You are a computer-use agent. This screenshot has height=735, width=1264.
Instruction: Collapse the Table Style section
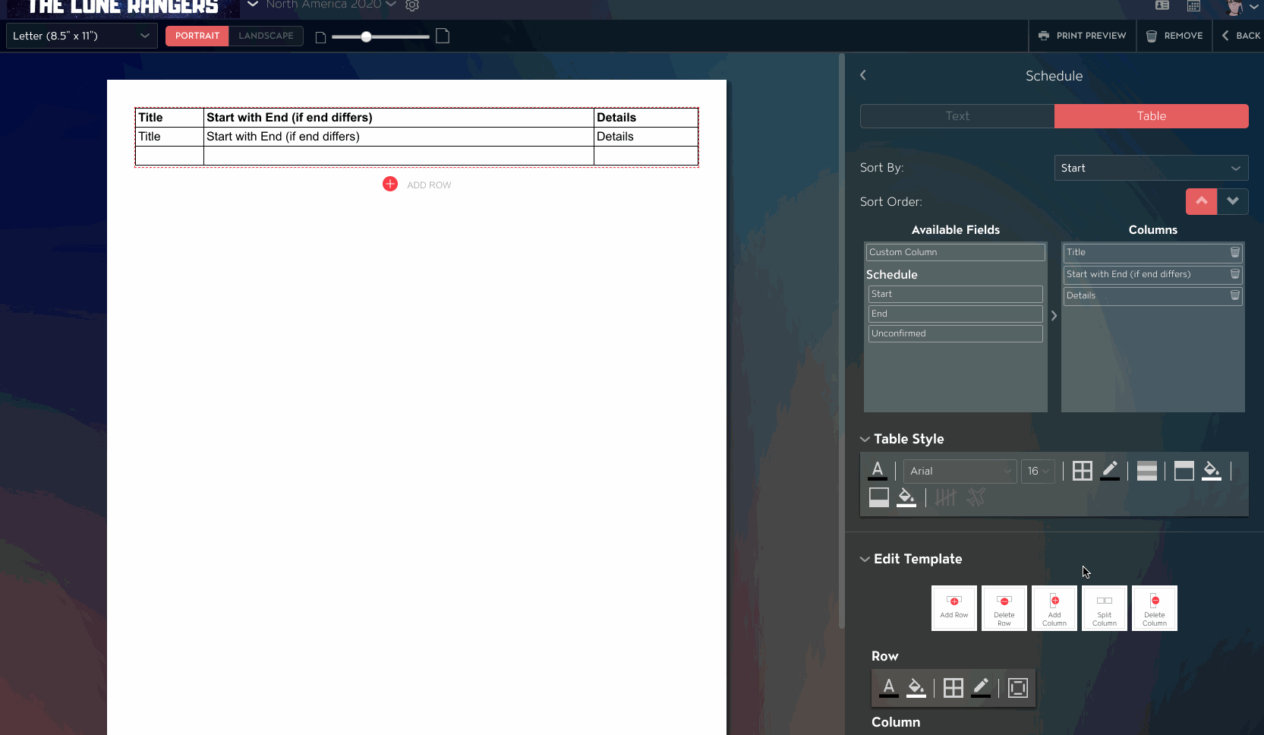[865, 439]
